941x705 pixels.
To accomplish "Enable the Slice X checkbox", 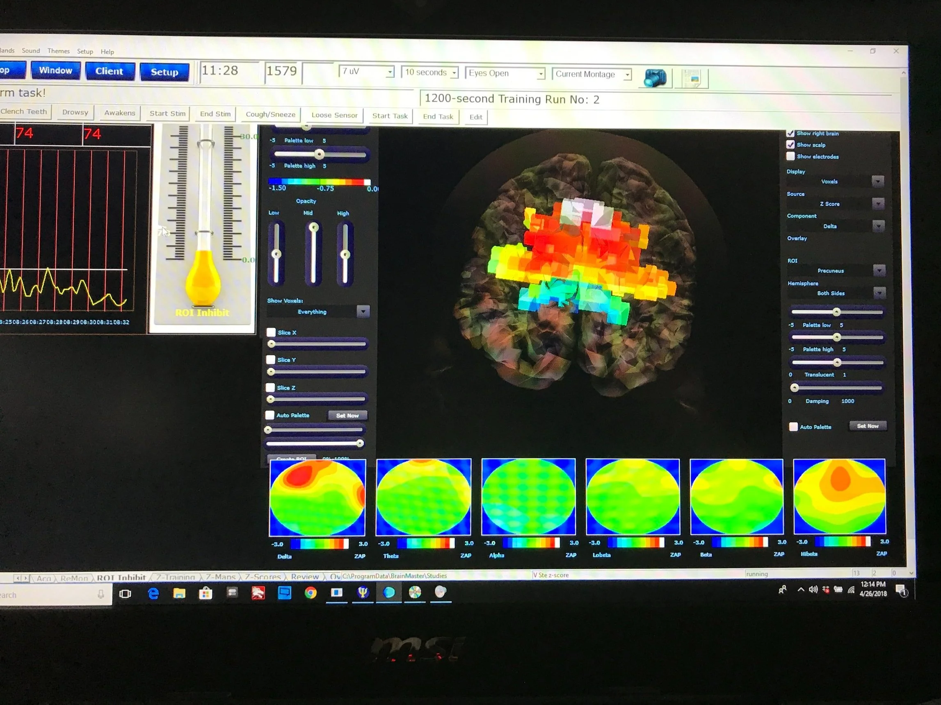I will [x=271, y=332].
